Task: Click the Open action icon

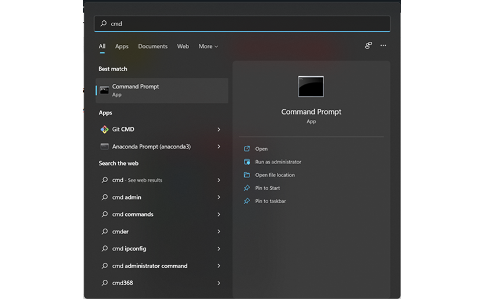Action: [247, 149]
